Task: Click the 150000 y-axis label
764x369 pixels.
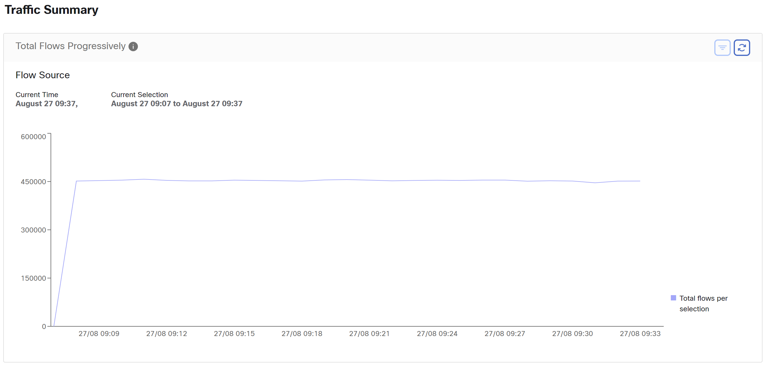Action: tap(33, 278)
